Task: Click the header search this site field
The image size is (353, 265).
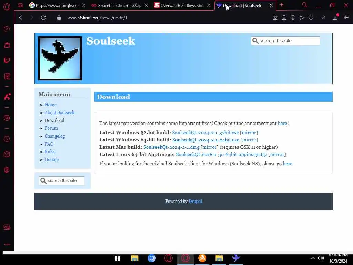Action: (285, 41)
